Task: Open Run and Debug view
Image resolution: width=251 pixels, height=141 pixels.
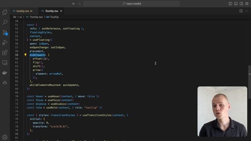Action: click(5, 43)
